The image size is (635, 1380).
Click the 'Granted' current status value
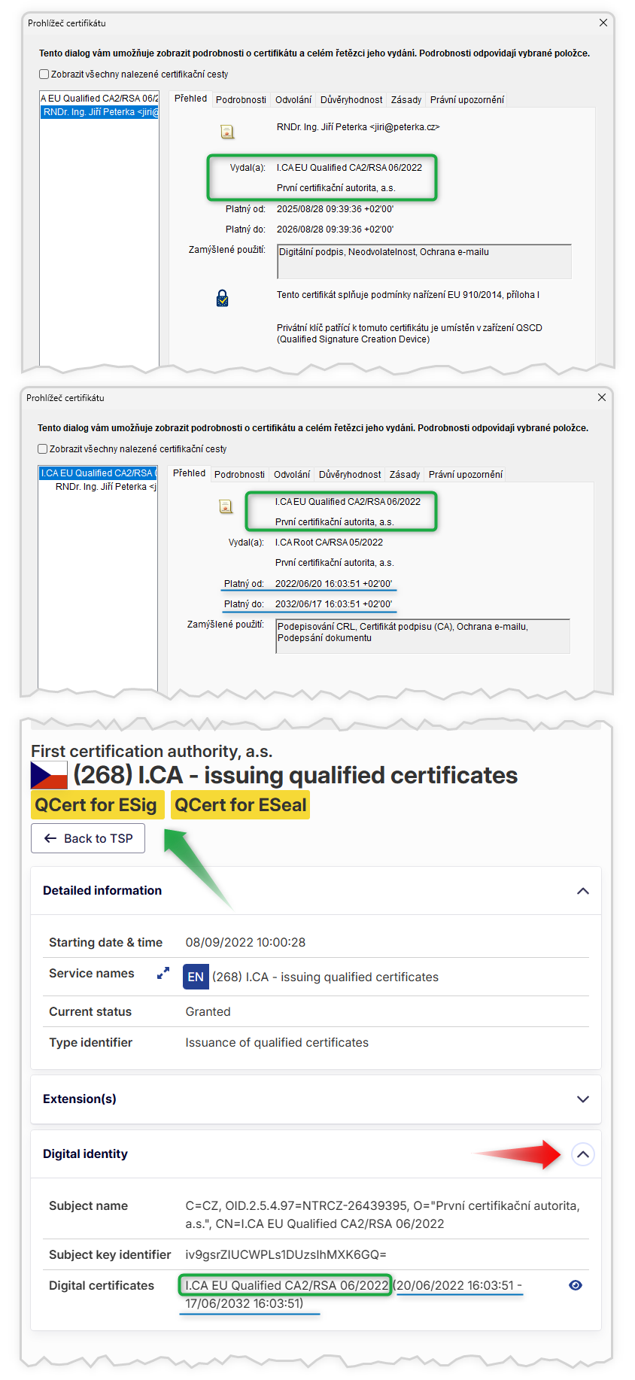[208, 1011]
